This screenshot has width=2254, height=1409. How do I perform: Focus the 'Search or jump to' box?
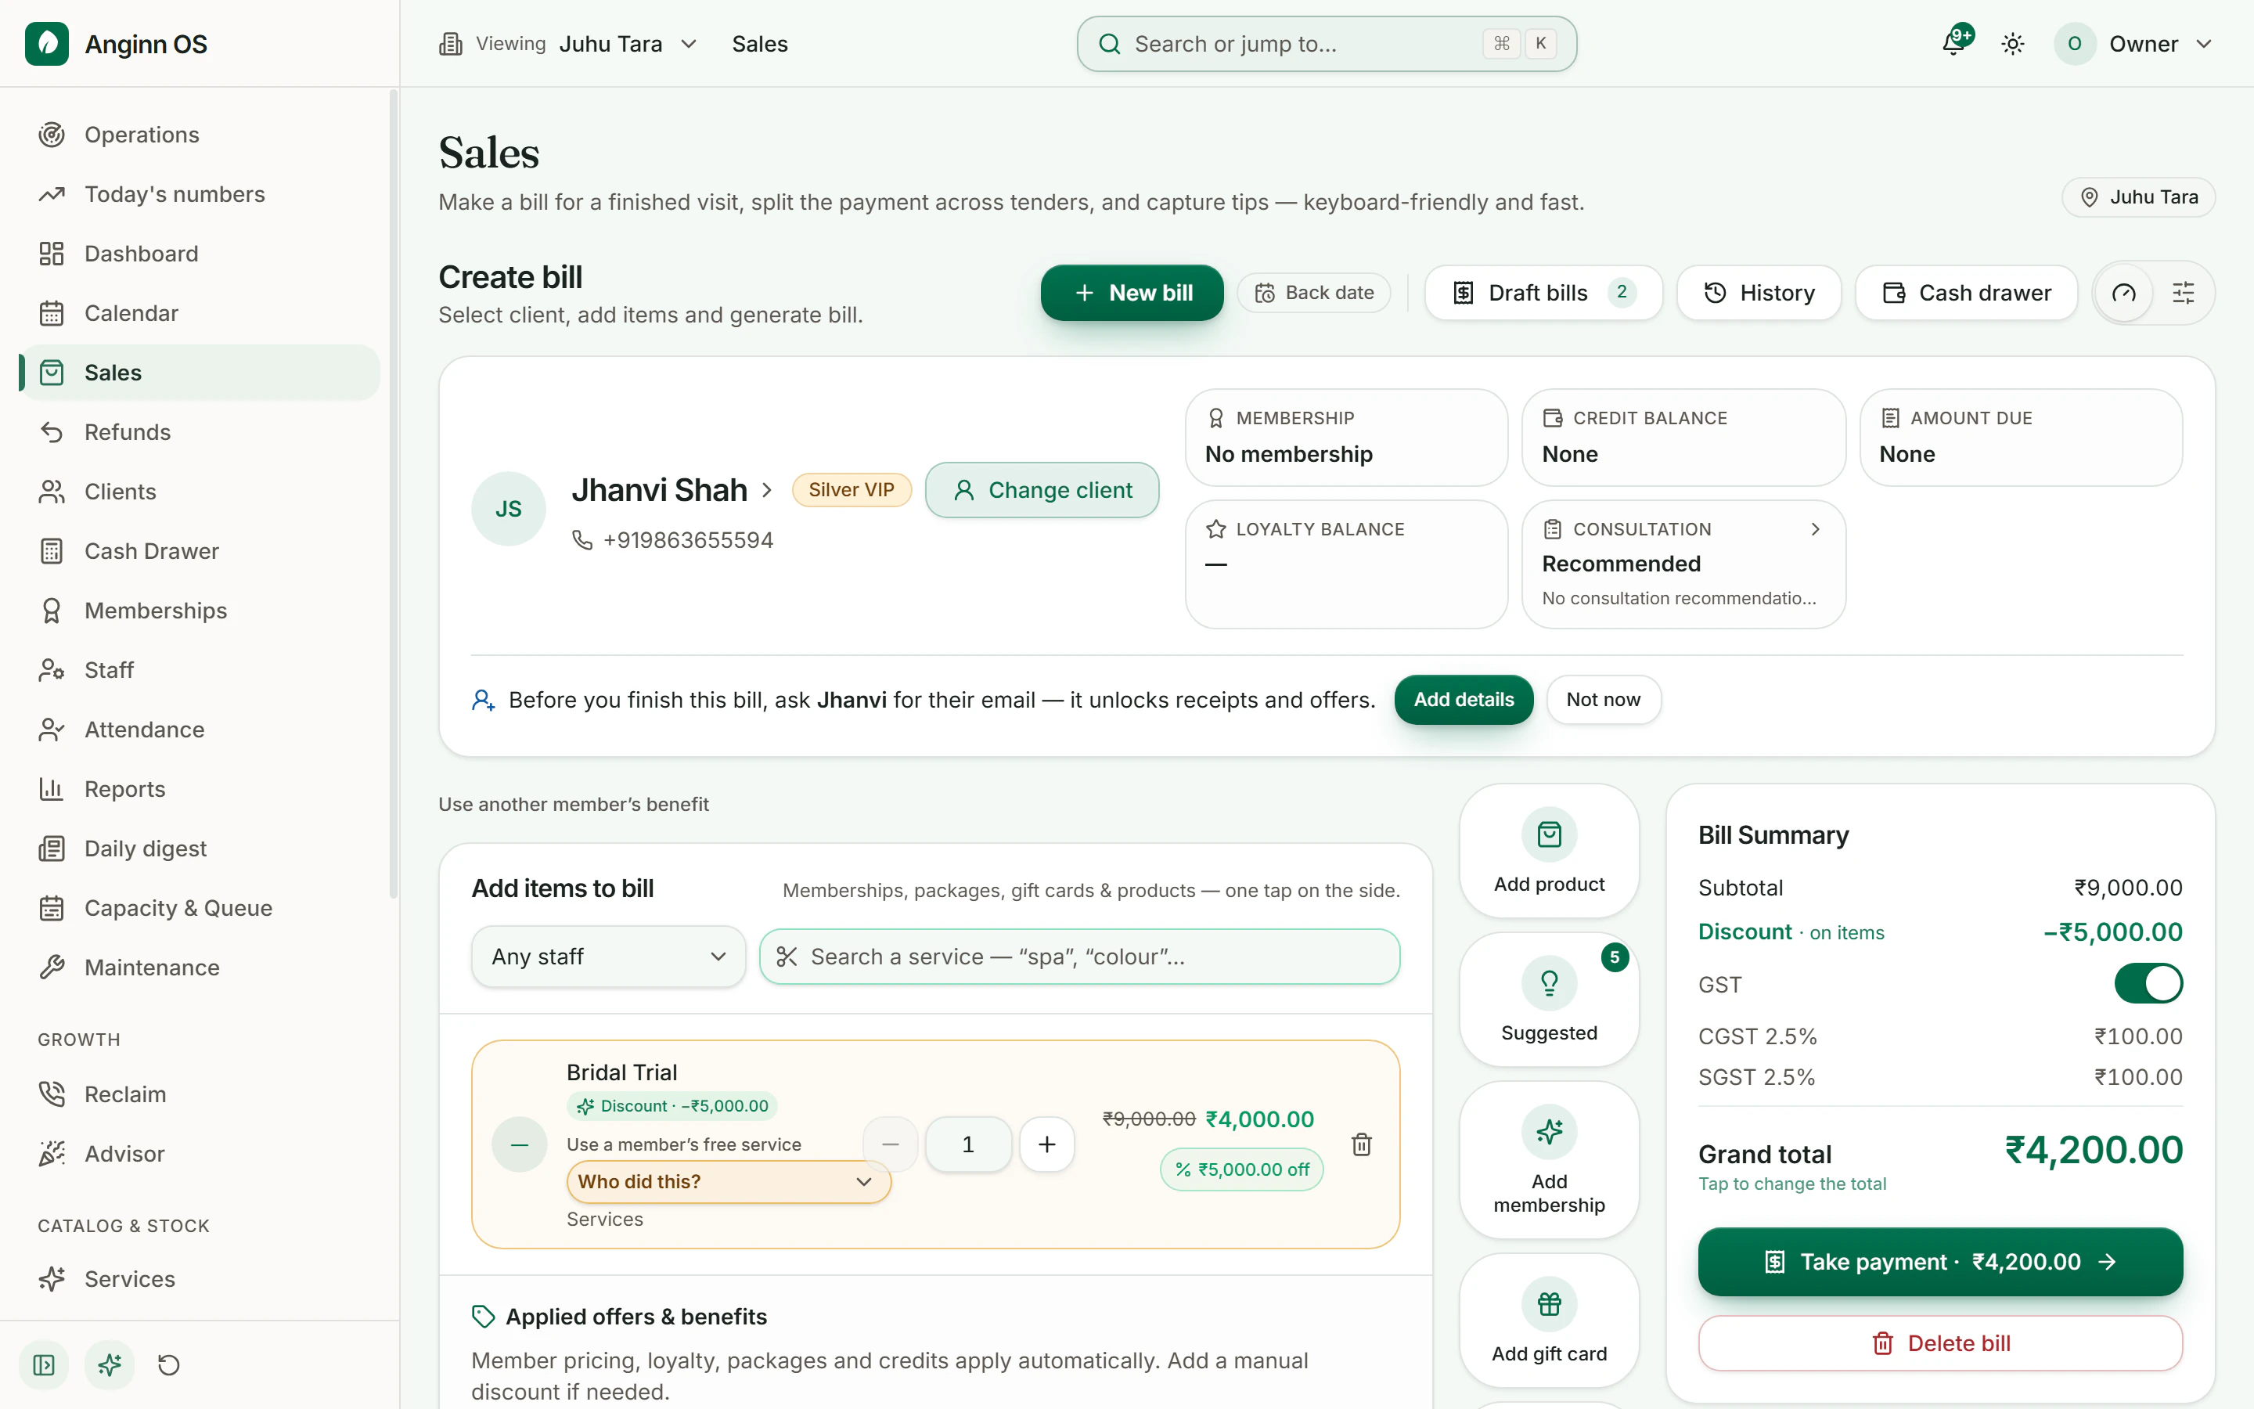coord(1327,44)
